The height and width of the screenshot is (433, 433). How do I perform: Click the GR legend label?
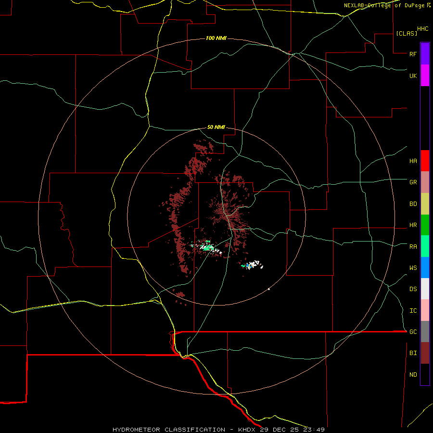[x=413, y=182]
